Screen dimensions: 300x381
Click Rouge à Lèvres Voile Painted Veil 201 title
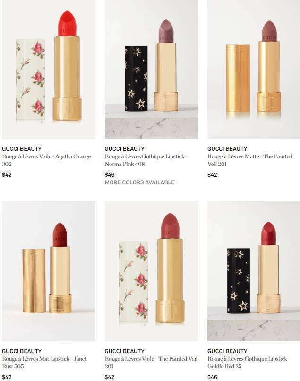tap(151, 363)
